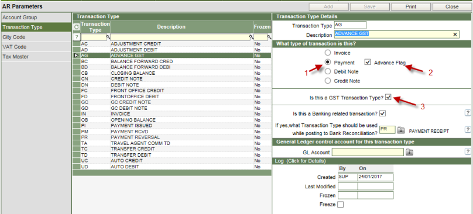The height and width of the screenshot is (214, 473).
Task: Select the Credit Note radio button
Action: (x=328, y=81)
